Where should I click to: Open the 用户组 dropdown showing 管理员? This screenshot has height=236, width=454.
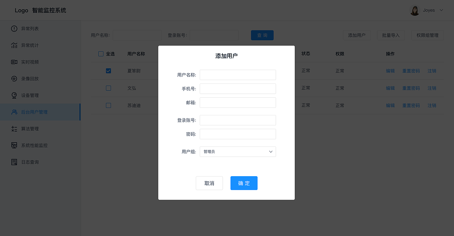coord(238,151)
